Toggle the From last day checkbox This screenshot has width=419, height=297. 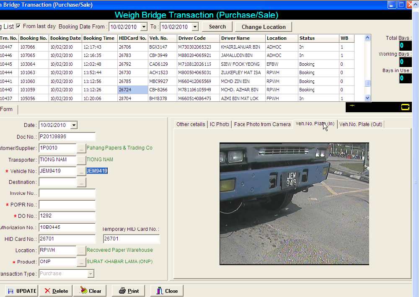pyautogui.click(x=18, y=26)
